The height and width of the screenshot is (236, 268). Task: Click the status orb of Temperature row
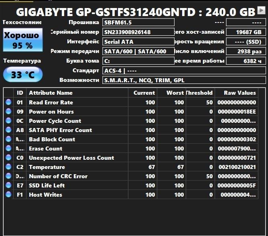(8, 167)
